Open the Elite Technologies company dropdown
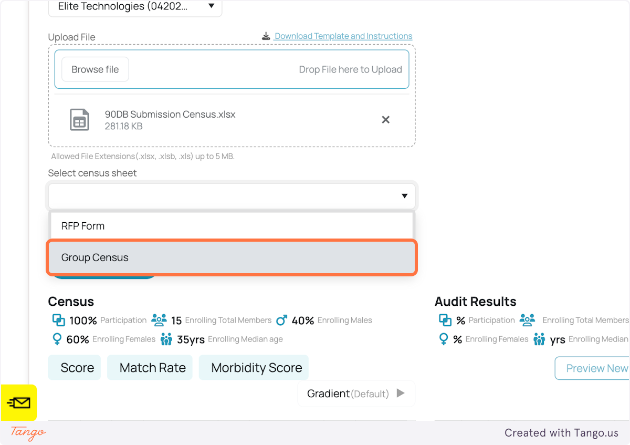 [x=134, y=6]
